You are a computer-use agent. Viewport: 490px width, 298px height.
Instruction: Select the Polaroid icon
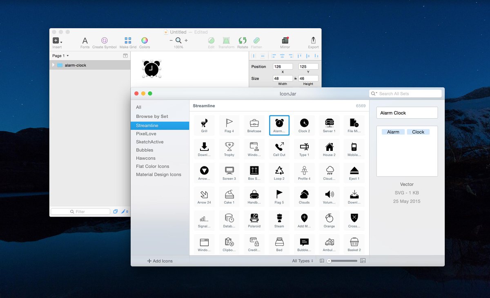click(x=254, y=220)
